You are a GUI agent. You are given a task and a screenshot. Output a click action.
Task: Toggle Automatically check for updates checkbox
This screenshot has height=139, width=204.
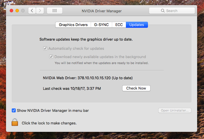click(45, 49)
